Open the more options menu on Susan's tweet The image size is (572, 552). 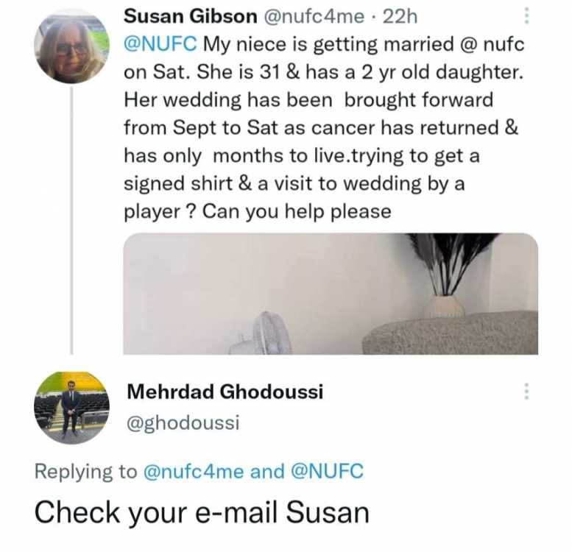(x=526, y=17)
